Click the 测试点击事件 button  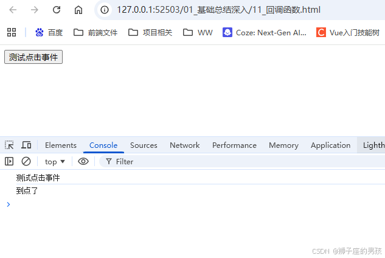(x=33, y=57)
